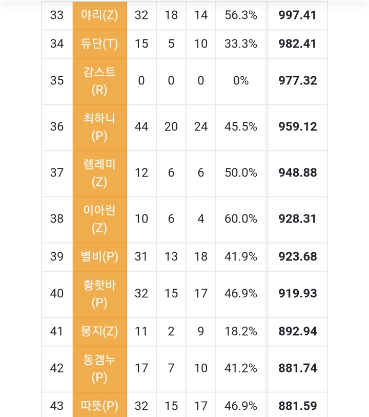The image size is (369, 417).
Task: Open 이아린 (Z) player entry
Action: (x=99, y=219)
